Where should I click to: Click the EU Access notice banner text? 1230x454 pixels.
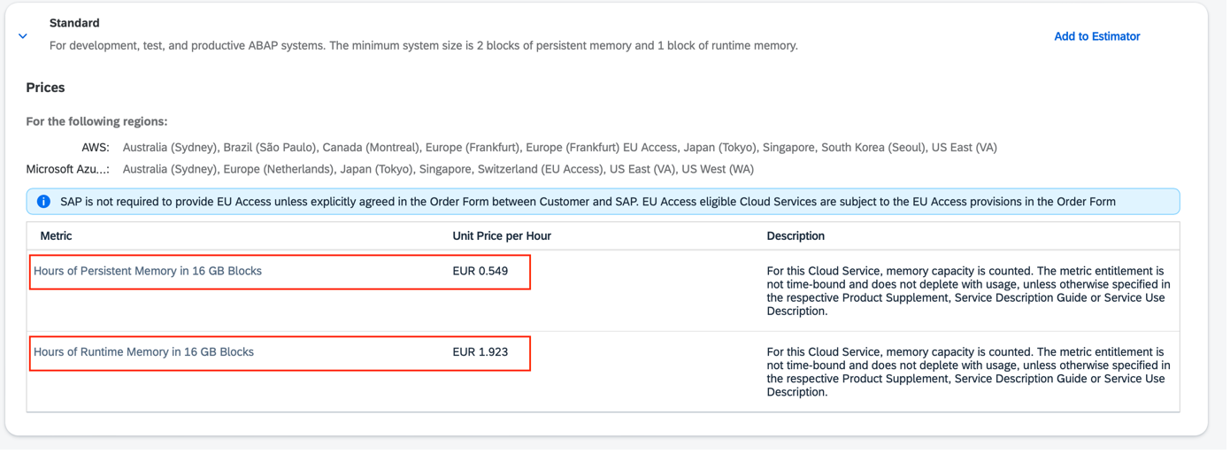click(588, 202)
